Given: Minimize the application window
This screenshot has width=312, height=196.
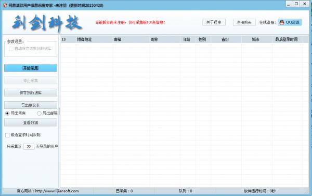Looking at the screenshot, I should [x=289, y=4].
